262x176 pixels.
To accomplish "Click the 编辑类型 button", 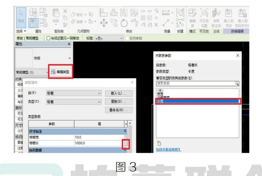I will pyautogui.click(x=60, y=72).
